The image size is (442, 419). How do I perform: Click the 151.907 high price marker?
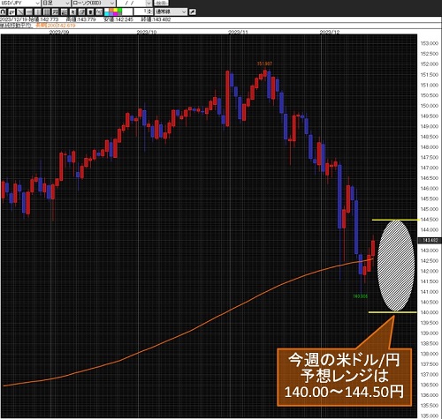point(264,64)
